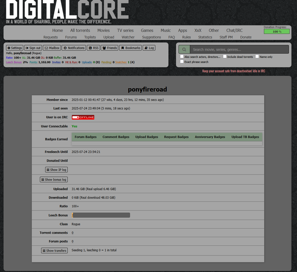Open the Mailbox envelope icon
Image resolution: width=297 pixels, height=272 pixels.
(x=52, y=48)
